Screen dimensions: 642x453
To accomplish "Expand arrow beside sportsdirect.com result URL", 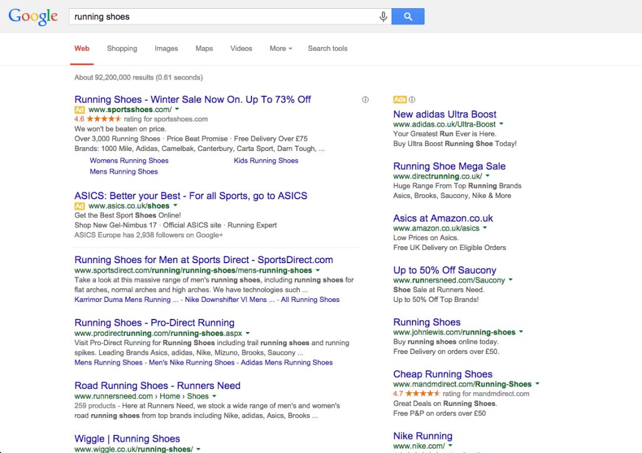I will point(318,271).
